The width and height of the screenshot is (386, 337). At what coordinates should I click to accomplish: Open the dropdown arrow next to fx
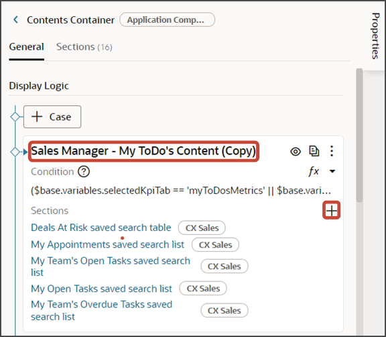(x=332, y=171)
